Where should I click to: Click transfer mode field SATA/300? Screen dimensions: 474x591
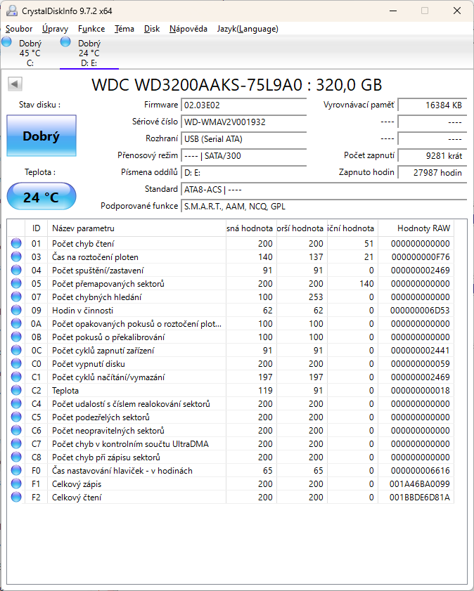tap(243, 156)
